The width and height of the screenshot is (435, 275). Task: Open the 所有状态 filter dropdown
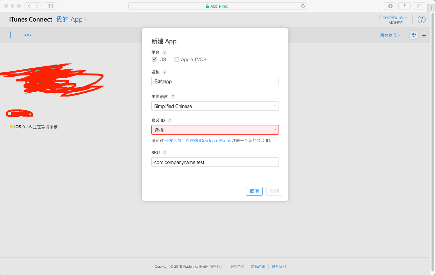point(391,35)
